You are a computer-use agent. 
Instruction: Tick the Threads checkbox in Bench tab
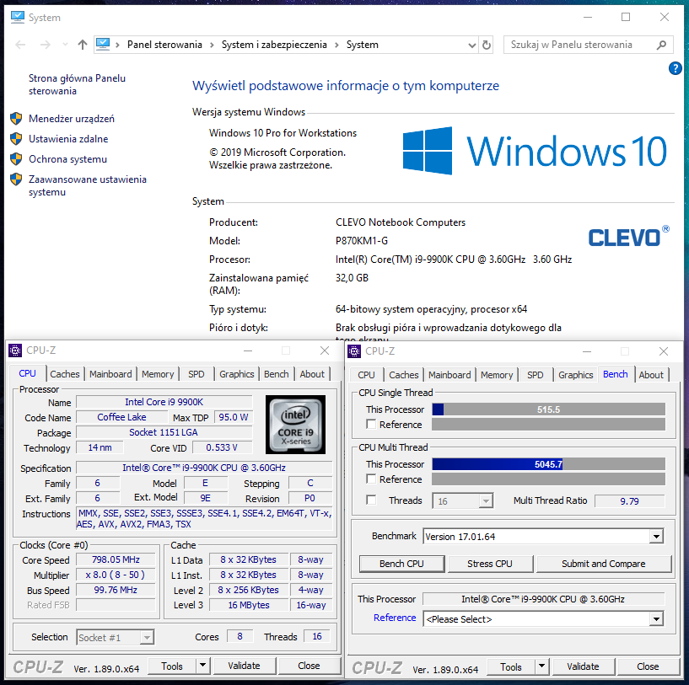[x=371, y=500]
